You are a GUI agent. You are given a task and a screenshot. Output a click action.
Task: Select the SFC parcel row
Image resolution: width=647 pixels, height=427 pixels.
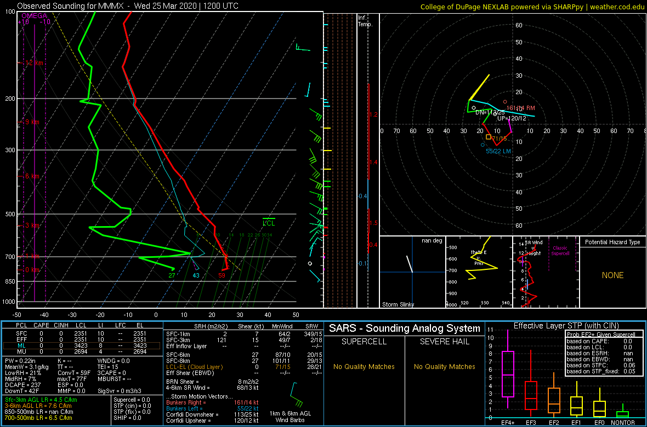click(x=83, y=333)
